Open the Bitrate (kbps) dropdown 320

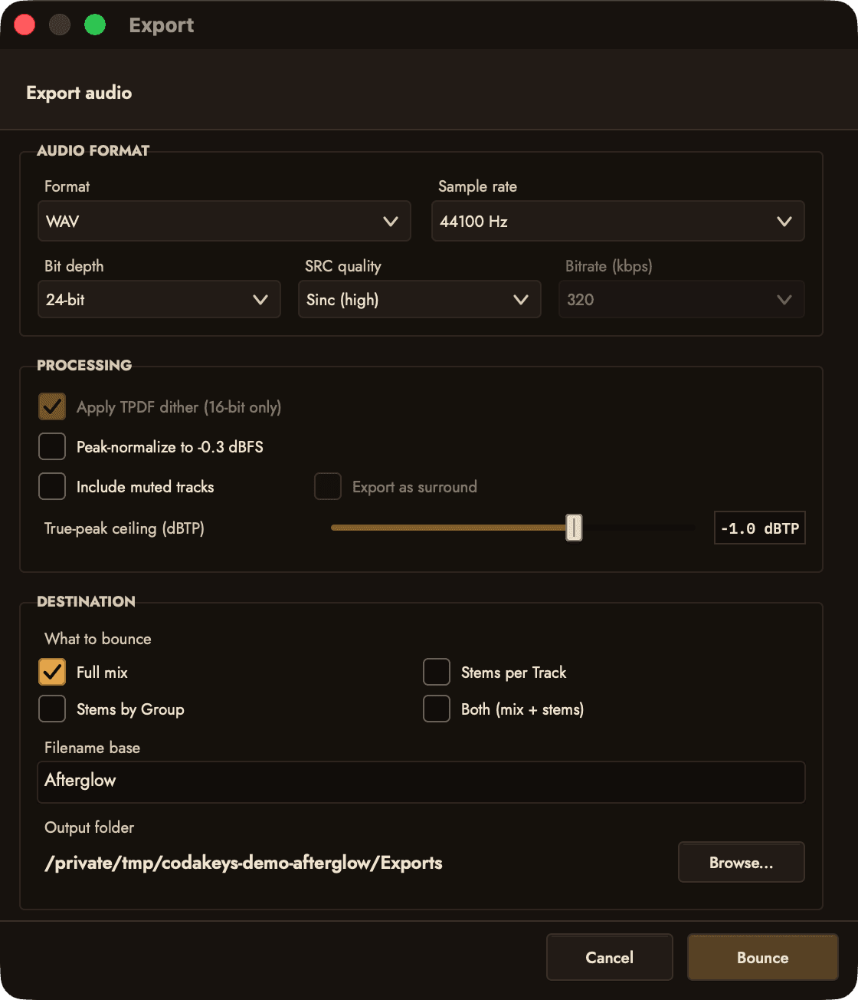click(681, 299)
